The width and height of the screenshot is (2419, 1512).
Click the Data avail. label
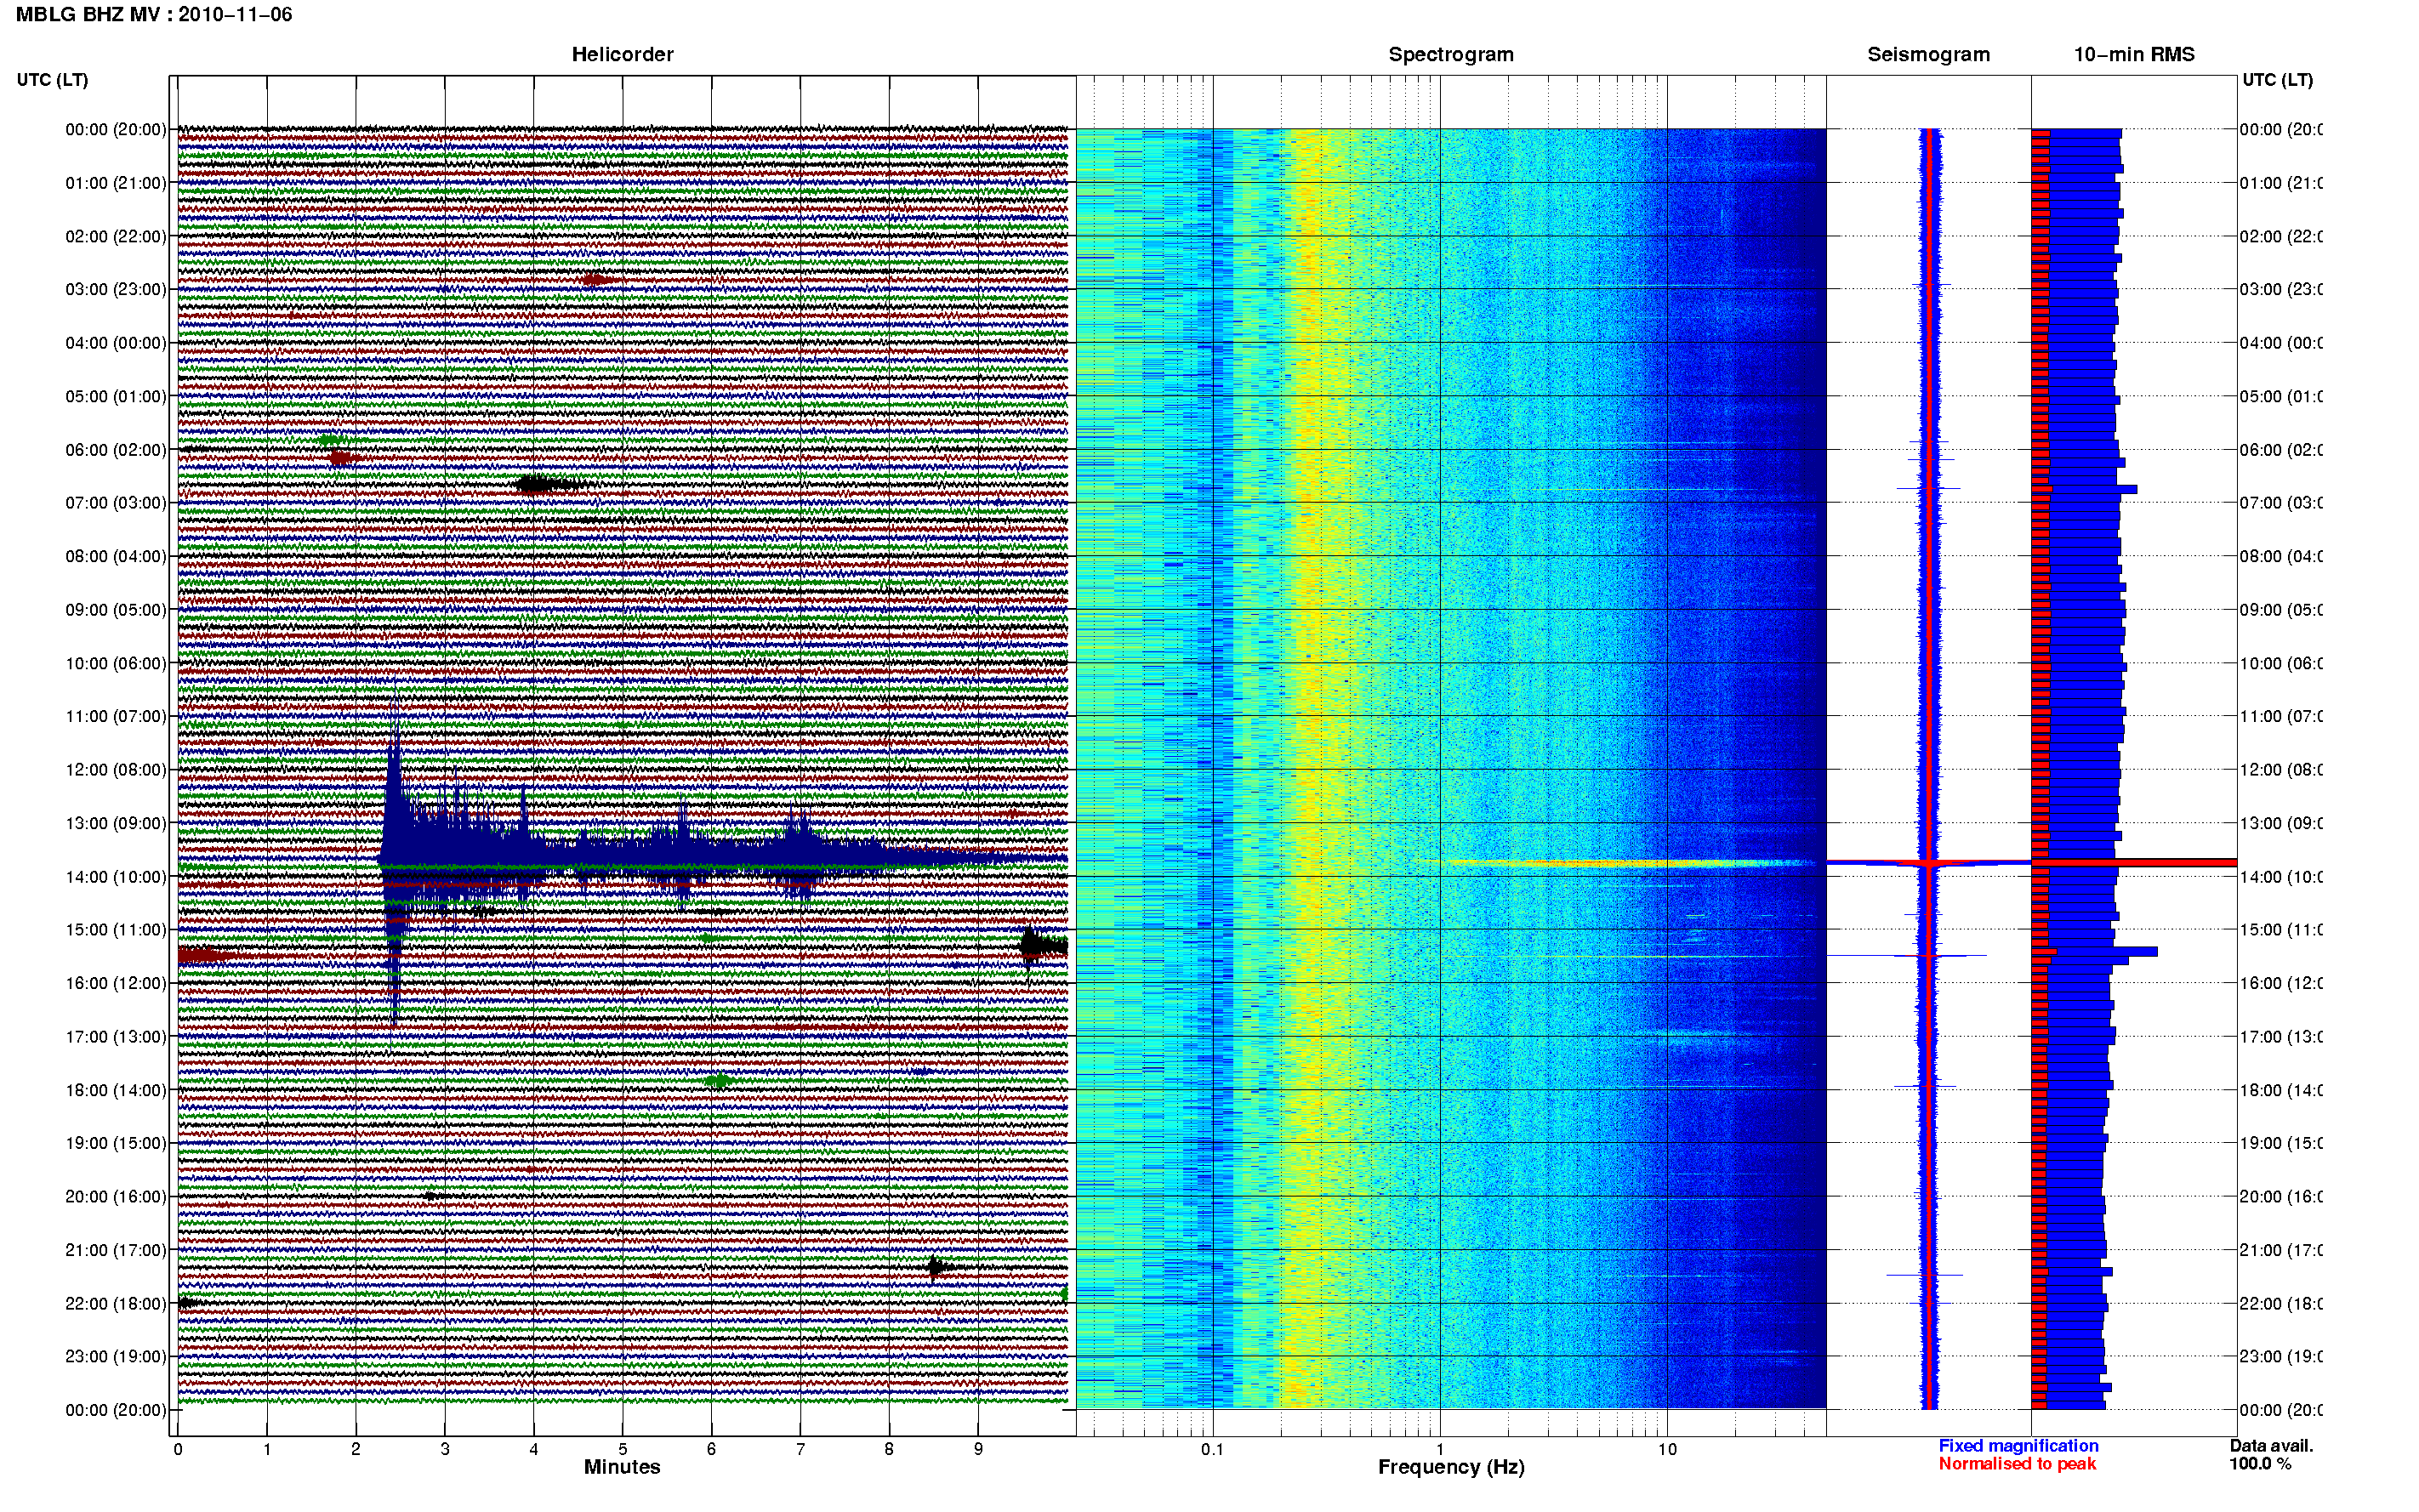coord(2271,1446)
